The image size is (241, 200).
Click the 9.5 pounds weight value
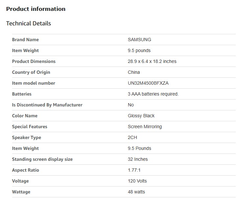[139, 50]
